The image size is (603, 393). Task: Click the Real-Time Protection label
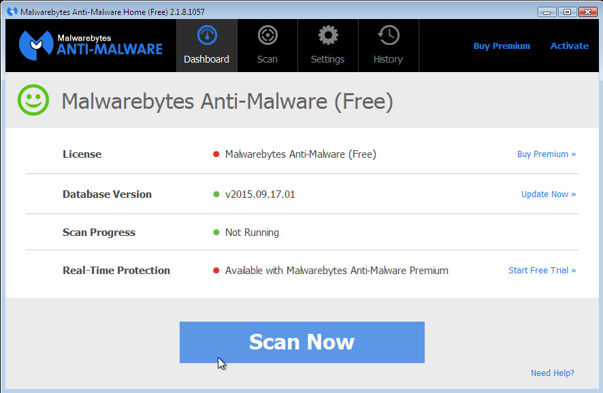116,271
